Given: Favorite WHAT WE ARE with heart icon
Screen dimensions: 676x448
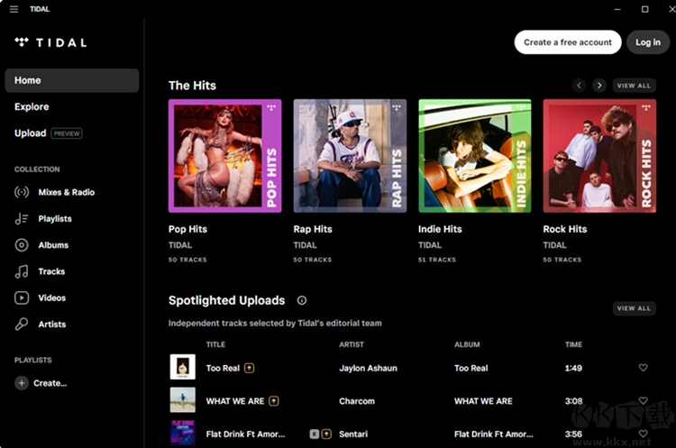Looking at the screenshot, I should (x=643, y=400).
